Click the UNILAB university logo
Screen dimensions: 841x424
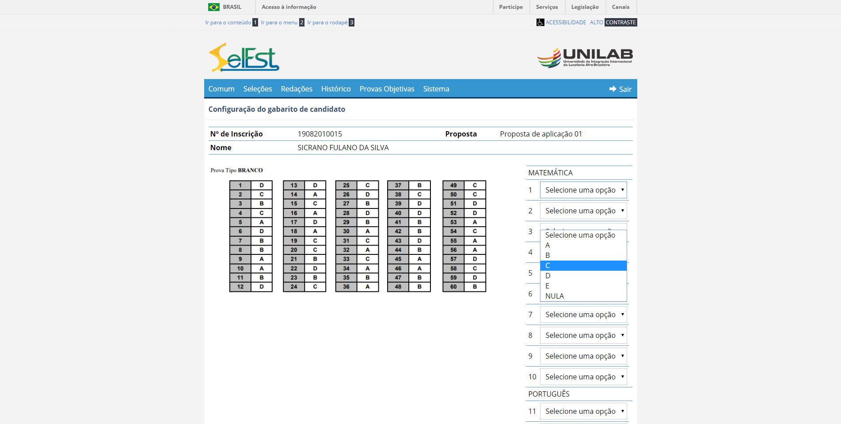tap(585, 57)
